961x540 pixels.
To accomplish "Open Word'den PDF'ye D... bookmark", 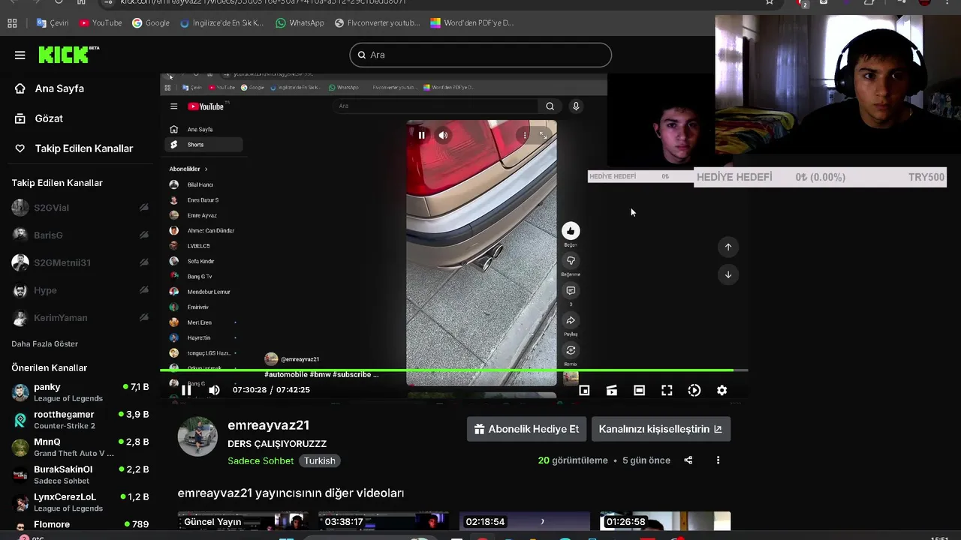I will tap(471, 23).
